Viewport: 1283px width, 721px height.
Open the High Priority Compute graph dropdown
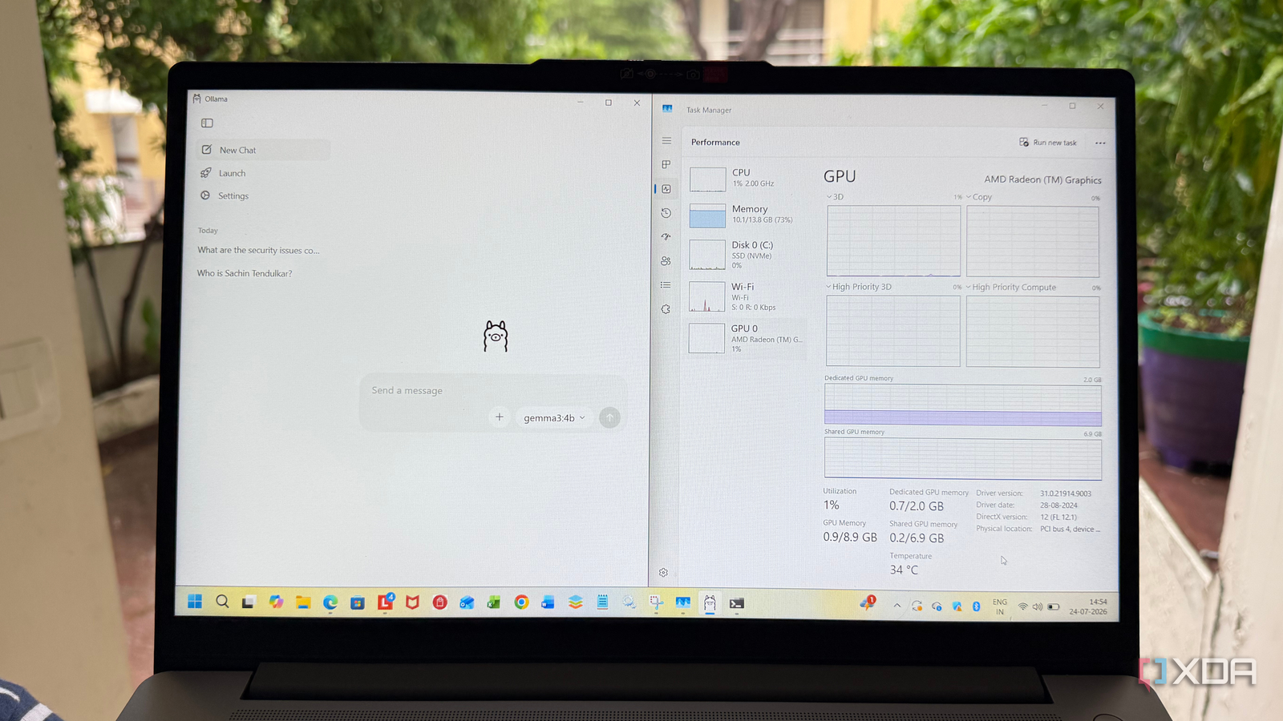point(1011,288)
